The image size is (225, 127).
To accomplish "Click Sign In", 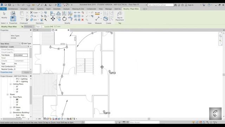I will [189, 5].
